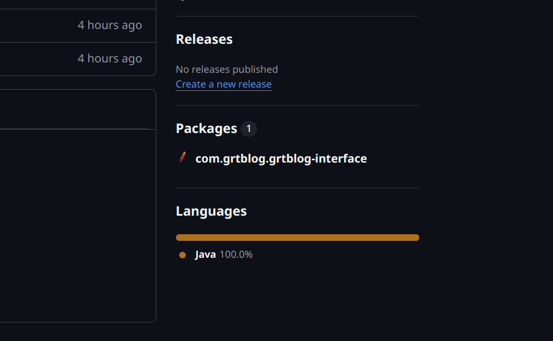The height and width of the screenshot is (341, 553).
Task: Select the Java language label
Action: tap(206, 255)
